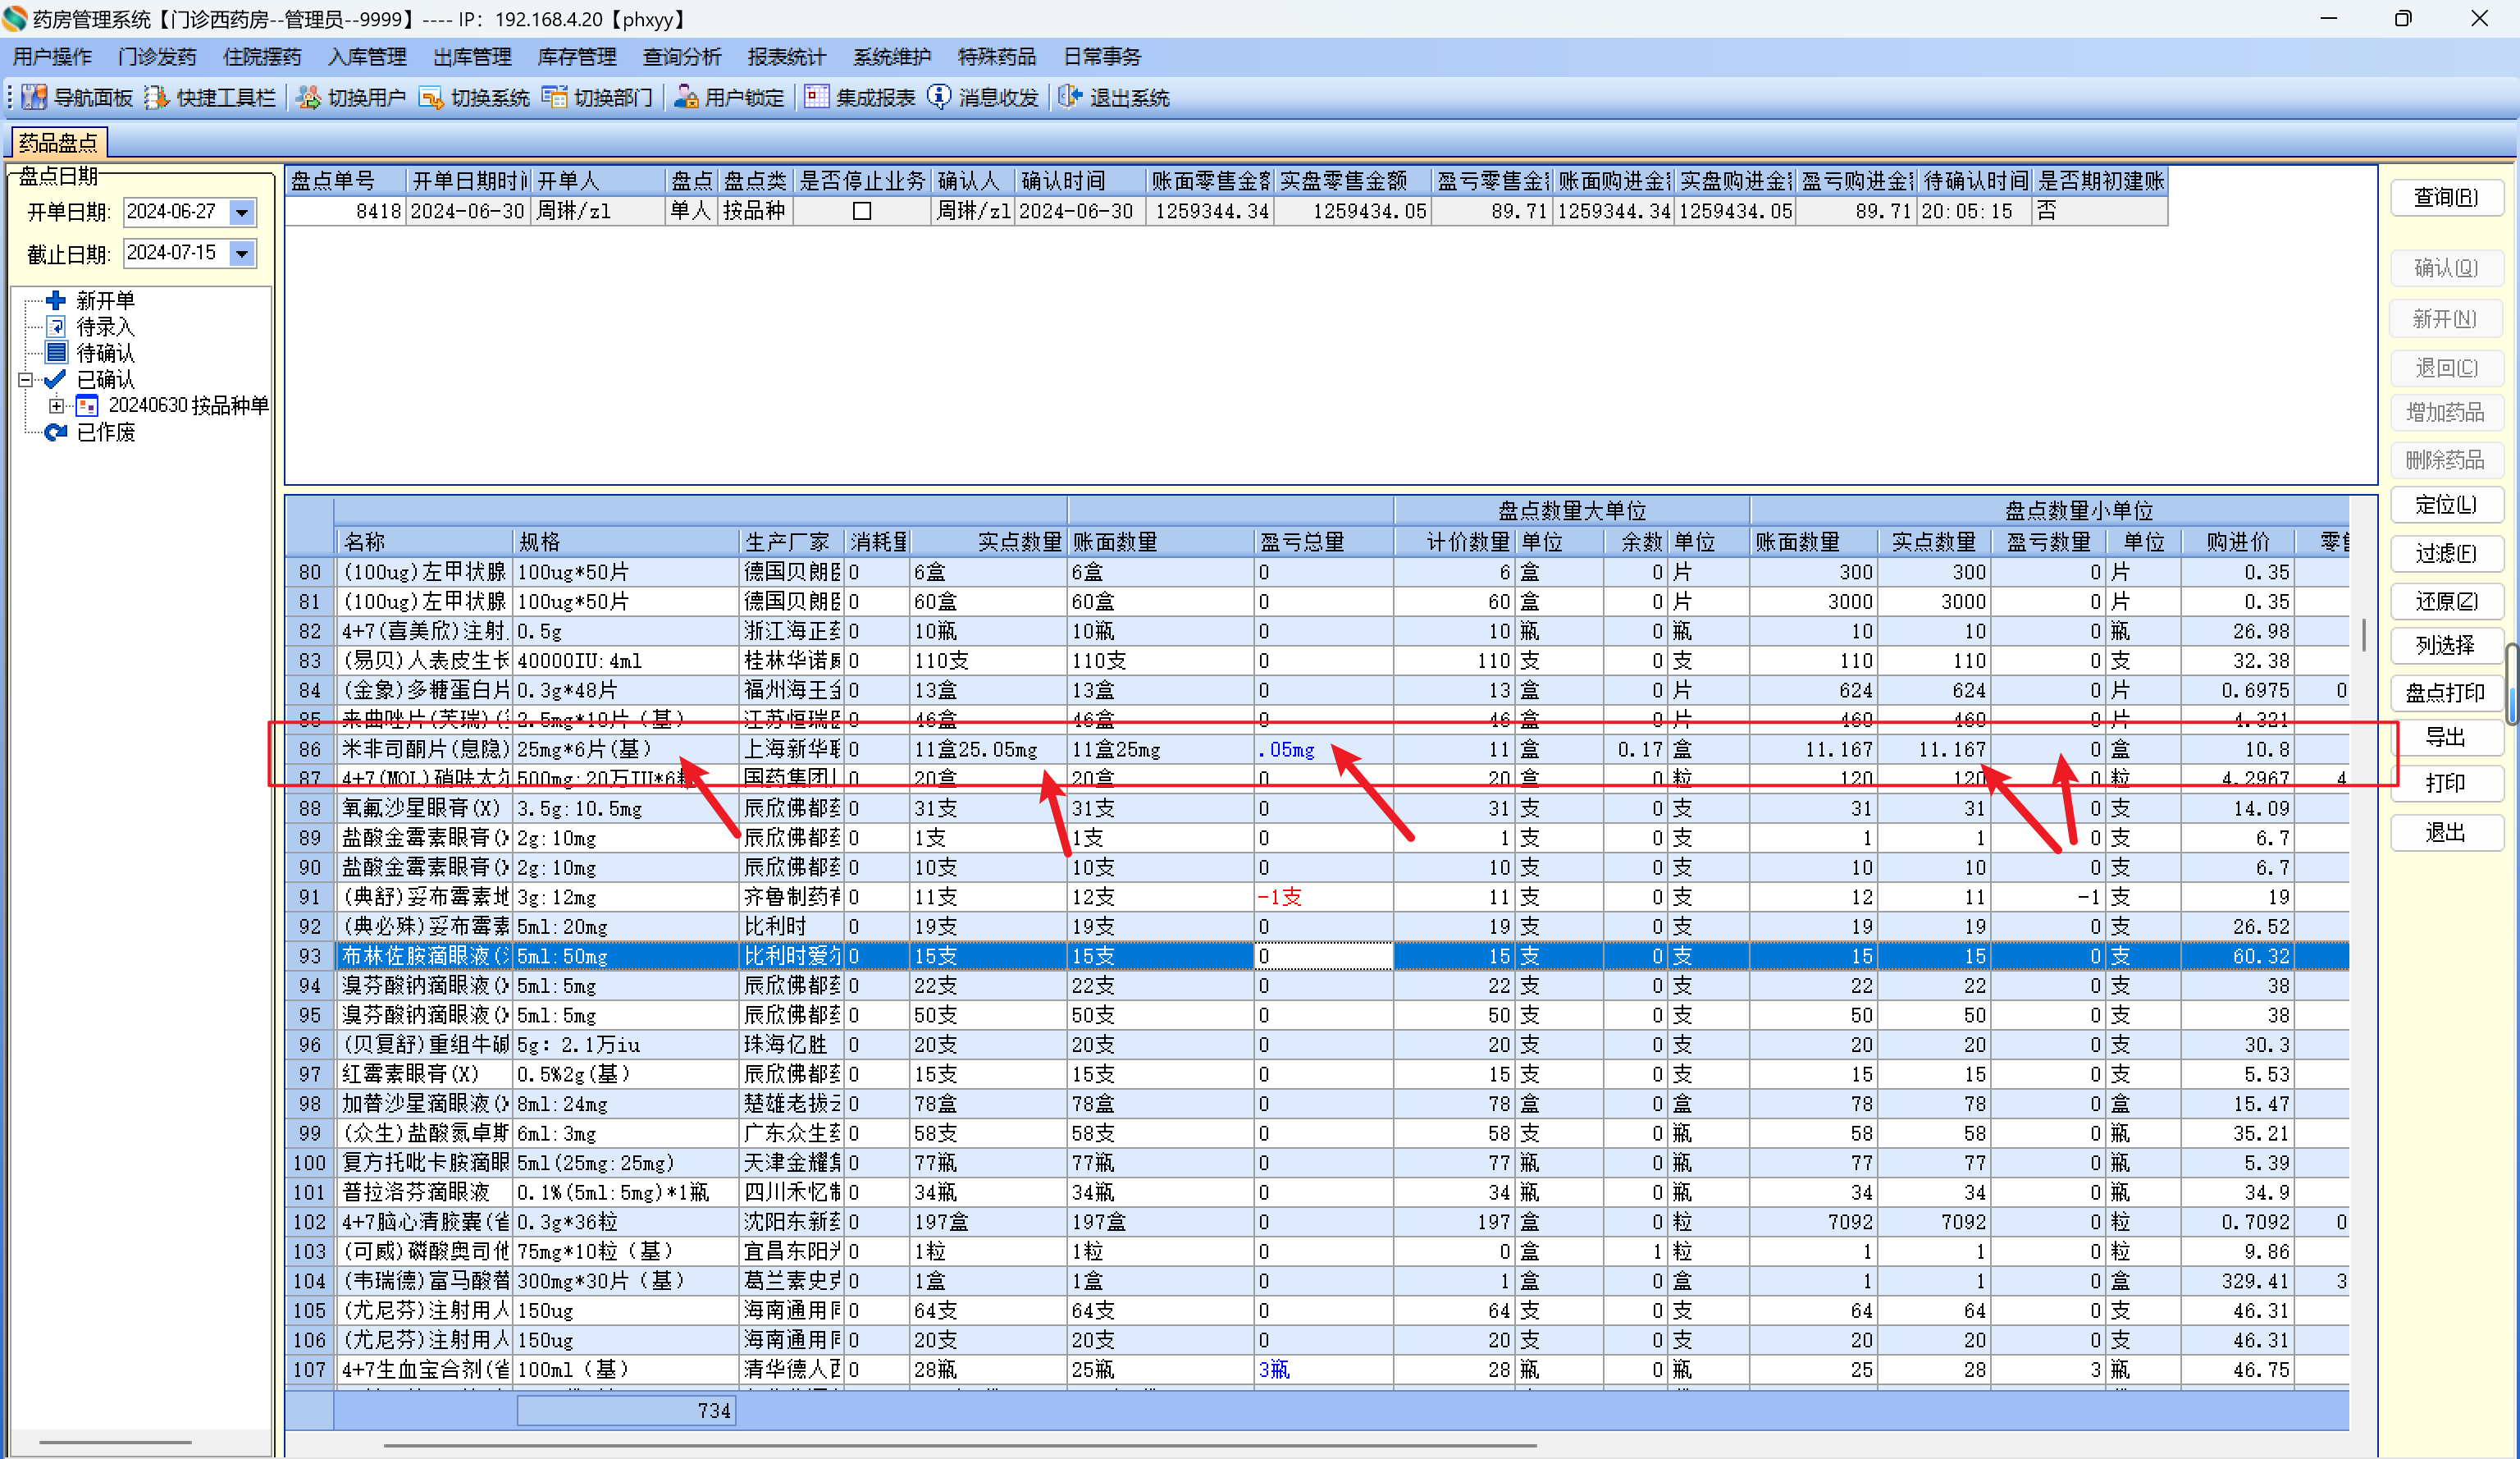Open the 开单日期 date dropdown

[x=242, y=212]
